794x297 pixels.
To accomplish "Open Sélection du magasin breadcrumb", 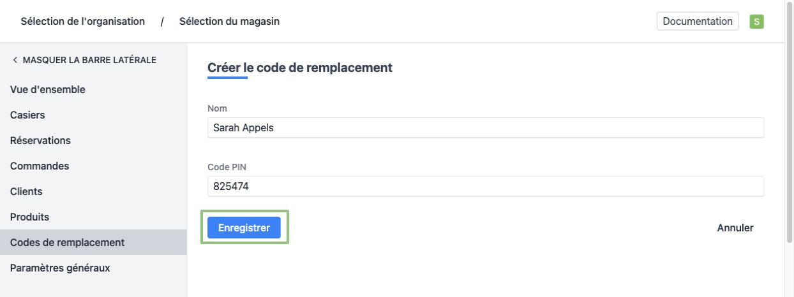I will tap(229, 22).
